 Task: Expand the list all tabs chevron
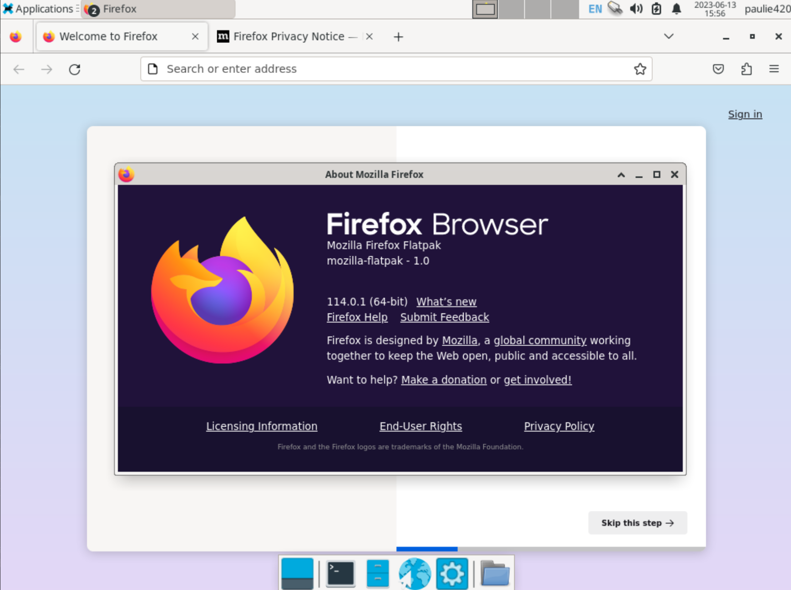669,36
